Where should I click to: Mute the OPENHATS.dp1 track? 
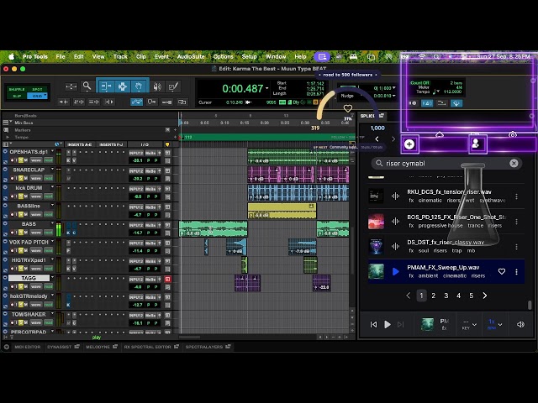coord(26,160)
